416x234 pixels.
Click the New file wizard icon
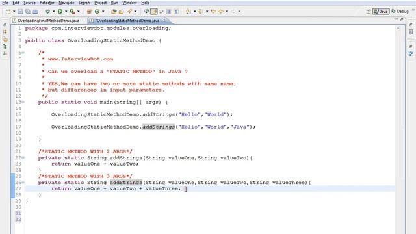(x=8, y=12)
